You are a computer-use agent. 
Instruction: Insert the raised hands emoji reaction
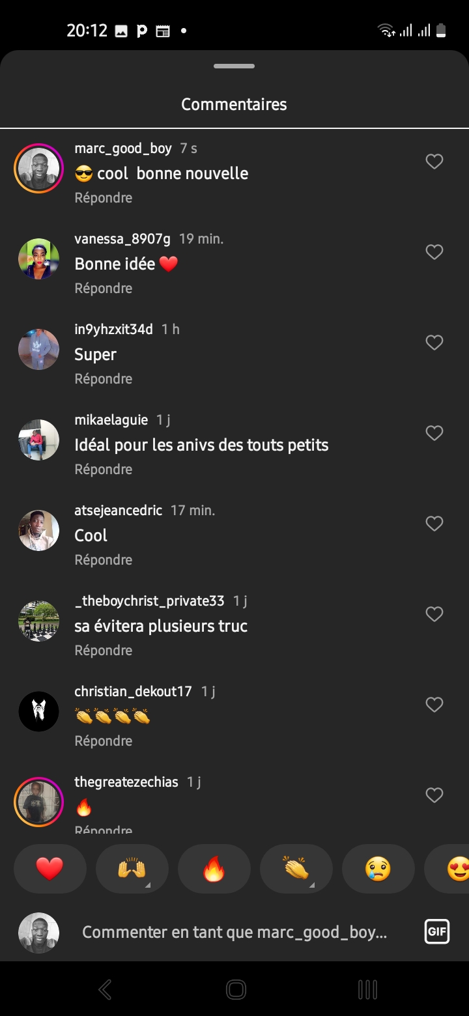click(x=132, y=869)
